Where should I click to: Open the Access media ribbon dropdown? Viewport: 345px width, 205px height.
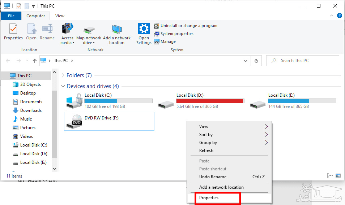click(x=67, y=34)
